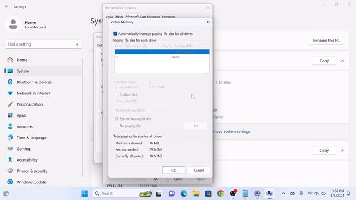Click OK in Virtual Memory dialog
This screenshot has width=356, height=200.
coord(174,170)
